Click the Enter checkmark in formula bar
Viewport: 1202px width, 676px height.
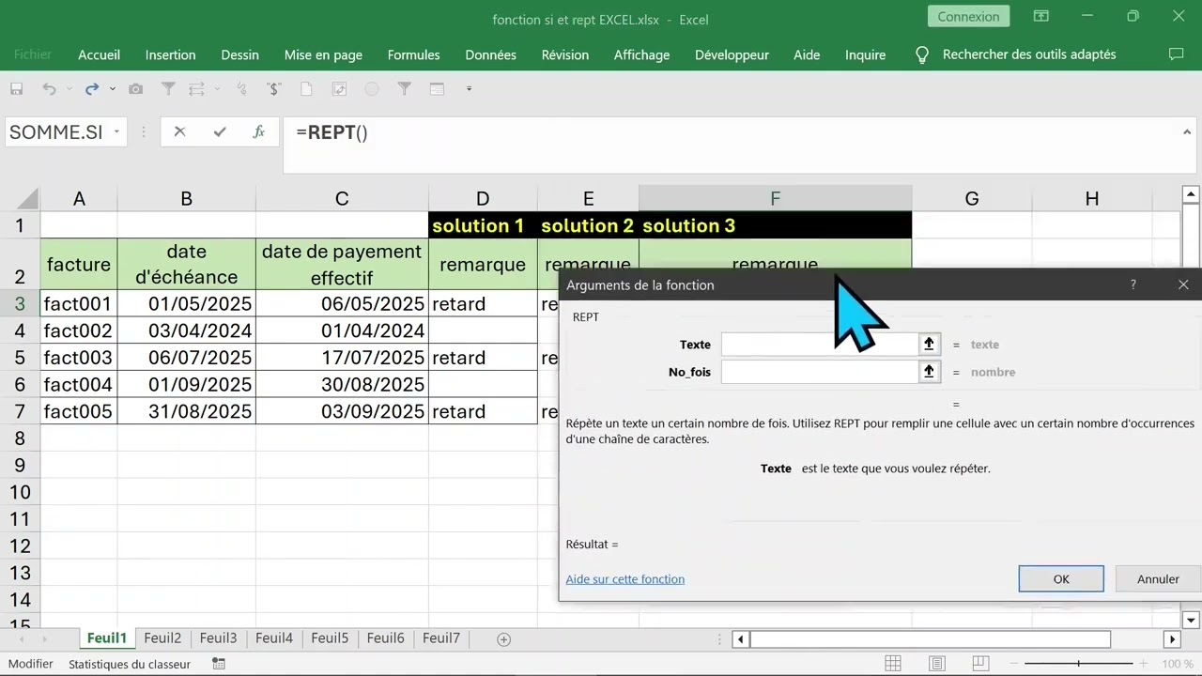pyautogui.click(x=220, y=132)
